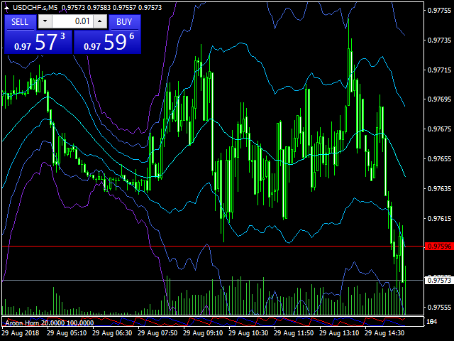Click the 29 Aug 07:50 time label

click(x=157, y=333)
